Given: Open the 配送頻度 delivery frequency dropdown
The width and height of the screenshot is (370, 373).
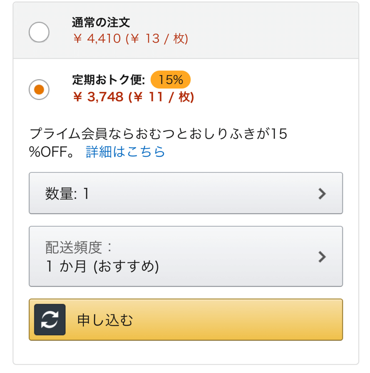Looking at the screenshot, I should pyautogui.click(x=186, y=256).
